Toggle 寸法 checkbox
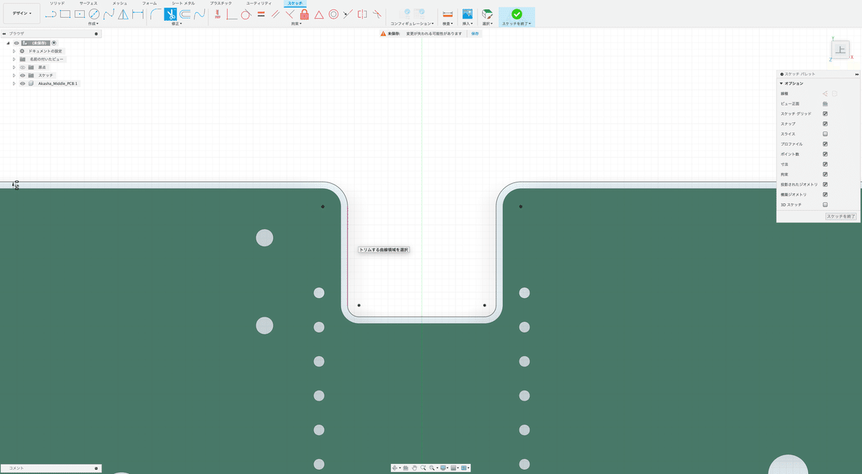This screenshot has height=474, width=862. click(825, 164)
